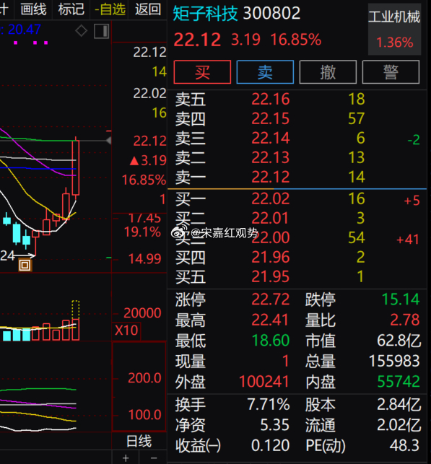Toggle the side panel layout icon

[102, 31]
